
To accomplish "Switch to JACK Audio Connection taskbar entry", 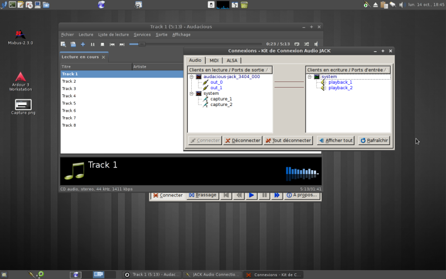I will pyautogui.click(x=212, y=275).
